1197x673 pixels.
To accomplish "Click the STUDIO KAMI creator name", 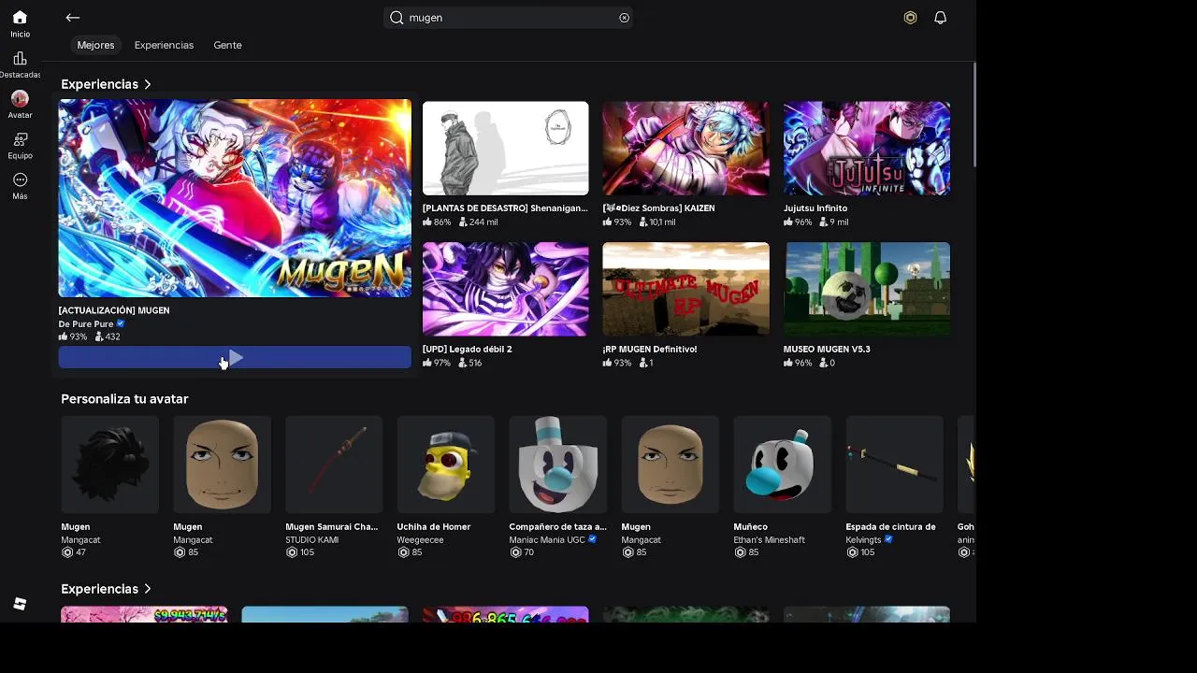I will [x=312, y=539].
